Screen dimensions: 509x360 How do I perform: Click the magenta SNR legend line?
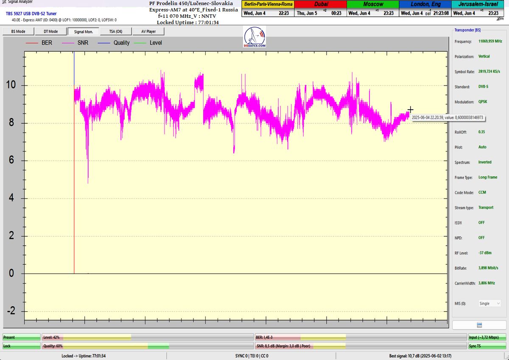point(68,43)
